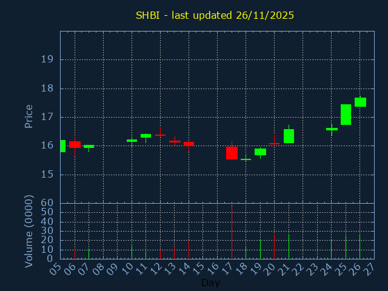Image resolution: width=388 pixels, height=291 pixels.
Task: Click the 60 tick on the volume axis
Action: point(47,203)
